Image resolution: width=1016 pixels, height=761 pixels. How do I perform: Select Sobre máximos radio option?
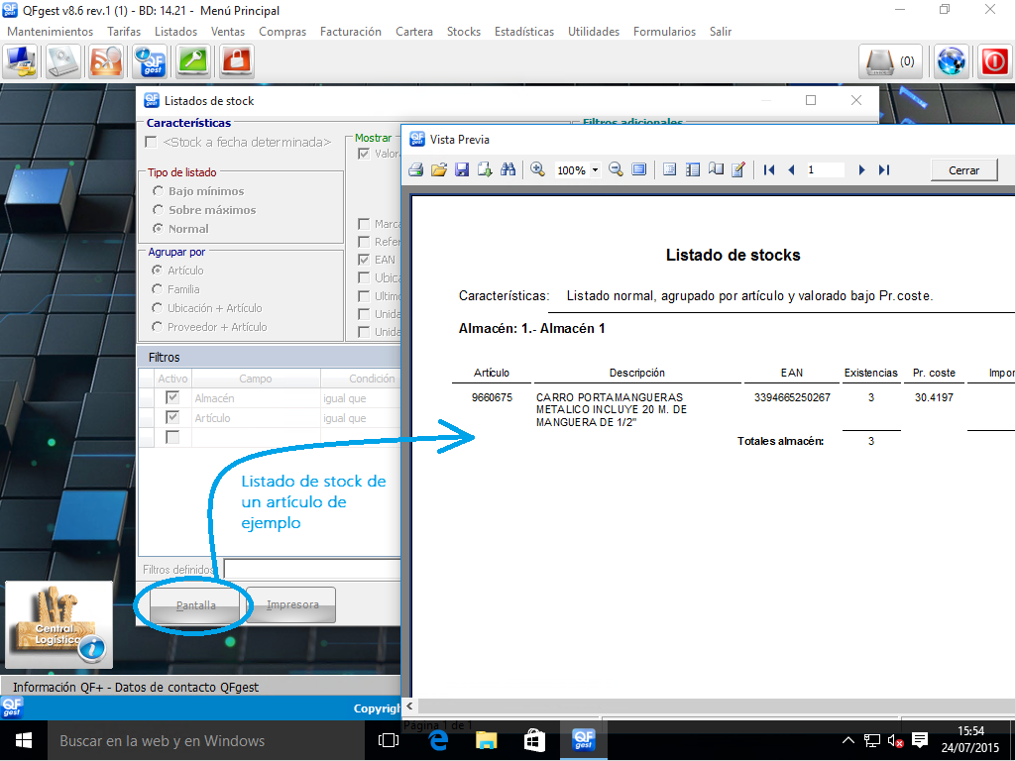[x=158, y=210]
